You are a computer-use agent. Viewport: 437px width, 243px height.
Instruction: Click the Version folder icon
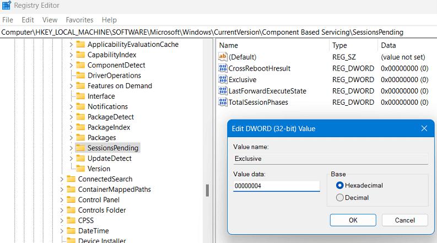(80, 169)
